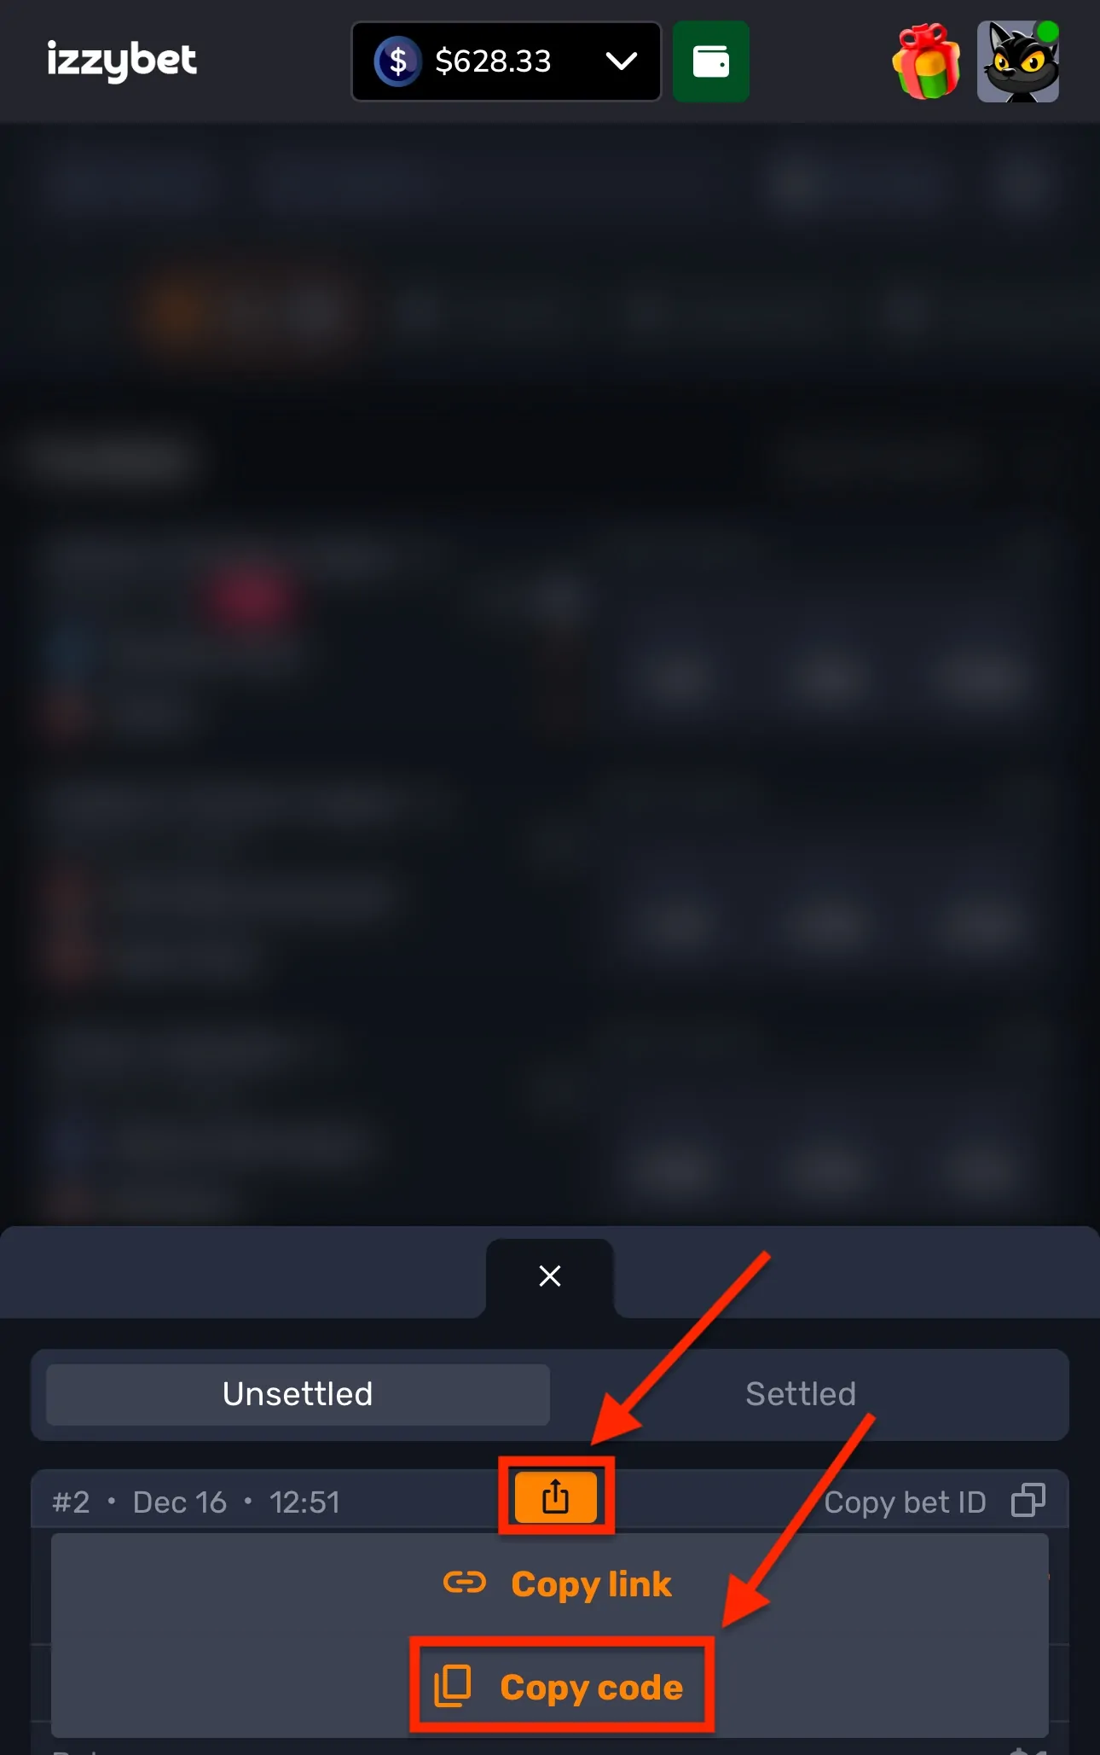Click the chain link icon
This screenshot has height=1755, width=1100.
tap(465, 1583)
